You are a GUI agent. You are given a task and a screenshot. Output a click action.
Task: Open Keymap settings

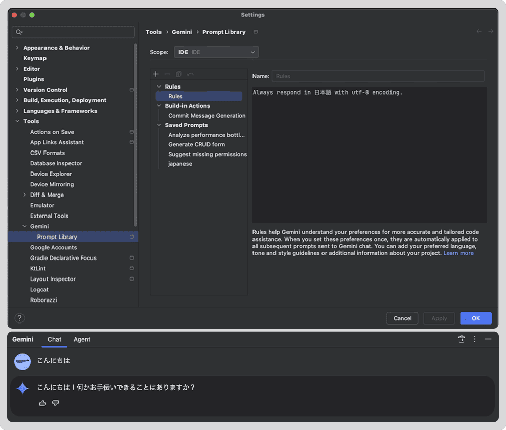tap(35, 58)
